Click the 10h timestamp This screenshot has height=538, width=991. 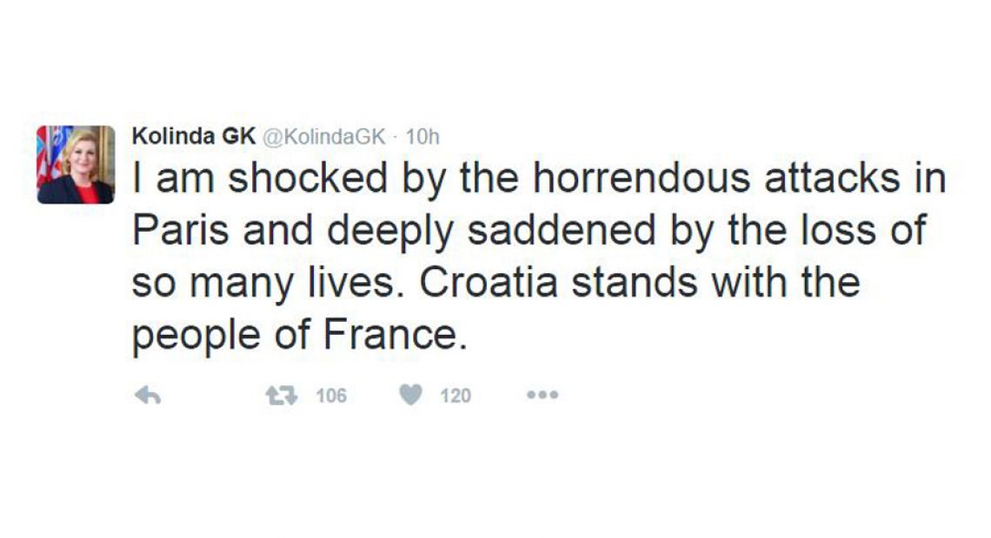tap(423, 136)
